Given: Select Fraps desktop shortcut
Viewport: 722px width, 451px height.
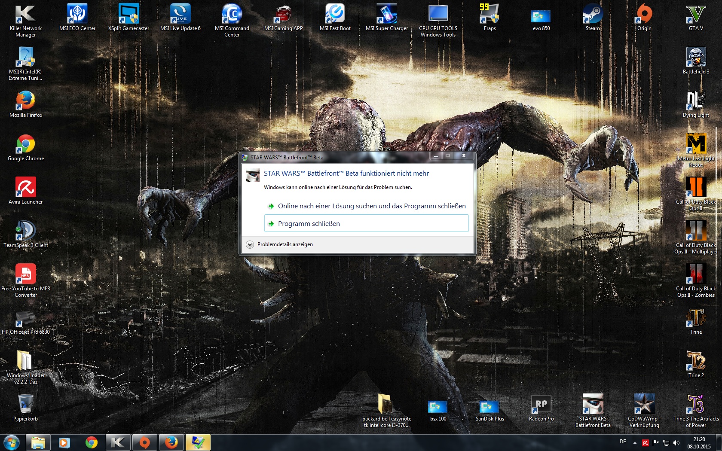Looking at the screenshot, I should point(490,17).
